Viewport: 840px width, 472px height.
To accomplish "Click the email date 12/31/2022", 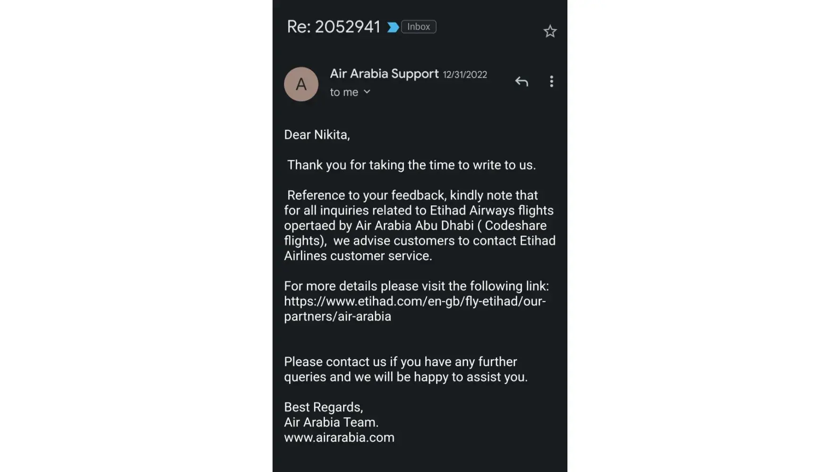I will (465, 75).
